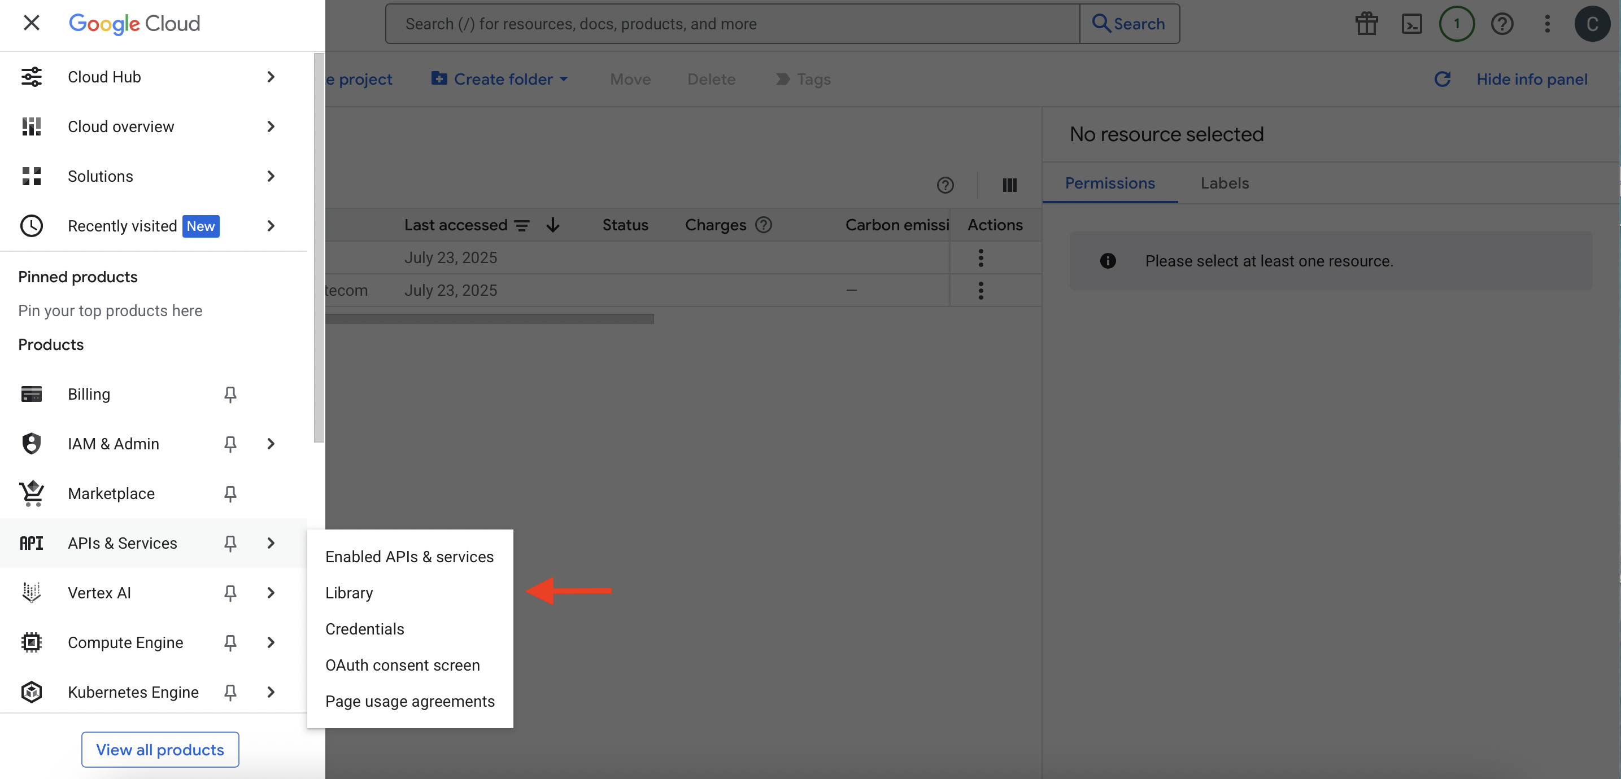Click the Cloud overview dashboard icon
The width and height of the screenshot is (1621, 779).
click(x=32, y=126)
